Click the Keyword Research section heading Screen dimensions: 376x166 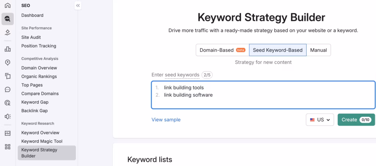(x=38, y=123)
